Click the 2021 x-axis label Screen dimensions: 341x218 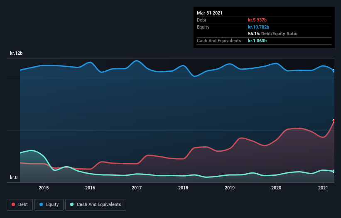coord(323,188)
